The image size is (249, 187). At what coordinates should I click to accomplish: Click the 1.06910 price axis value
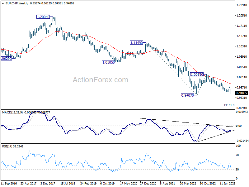[242, 57]
